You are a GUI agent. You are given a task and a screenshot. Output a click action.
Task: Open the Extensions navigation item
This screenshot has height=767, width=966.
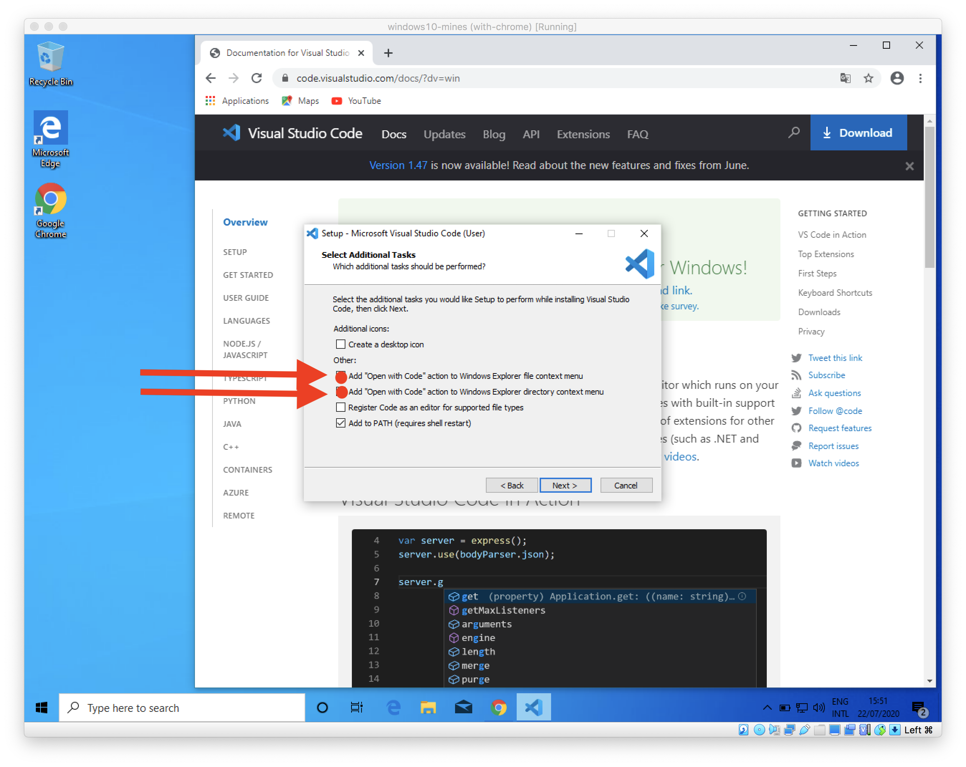[583, 134]
